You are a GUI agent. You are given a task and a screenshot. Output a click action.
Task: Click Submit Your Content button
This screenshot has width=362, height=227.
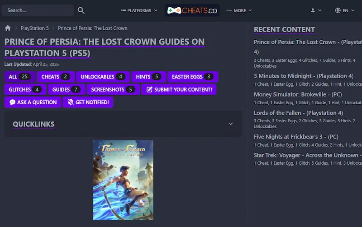pyautogui.click(x=179, y=89)
